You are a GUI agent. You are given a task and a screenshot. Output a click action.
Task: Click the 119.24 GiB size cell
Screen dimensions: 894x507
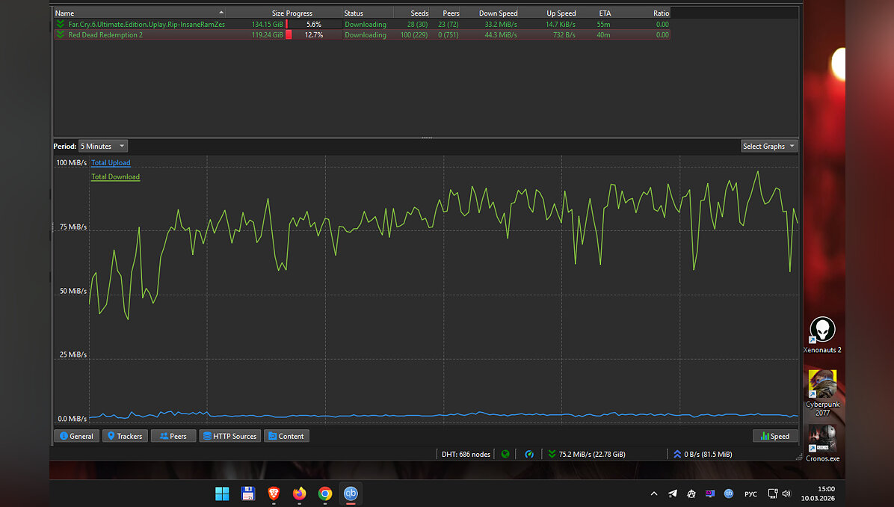tap(268, 35)
